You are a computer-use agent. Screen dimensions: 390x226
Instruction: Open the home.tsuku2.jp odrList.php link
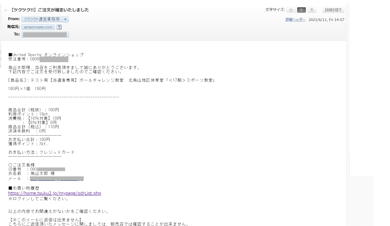coord(55,193)
